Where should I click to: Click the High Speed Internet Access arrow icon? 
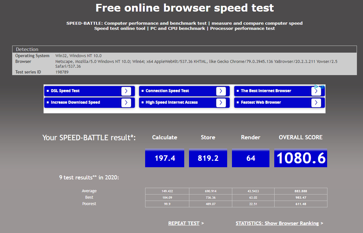click(x=221, y=103)
